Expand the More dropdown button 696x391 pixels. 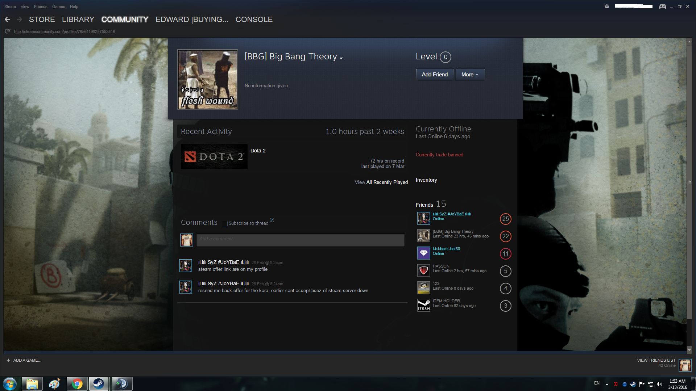click(x=470, y=75)
